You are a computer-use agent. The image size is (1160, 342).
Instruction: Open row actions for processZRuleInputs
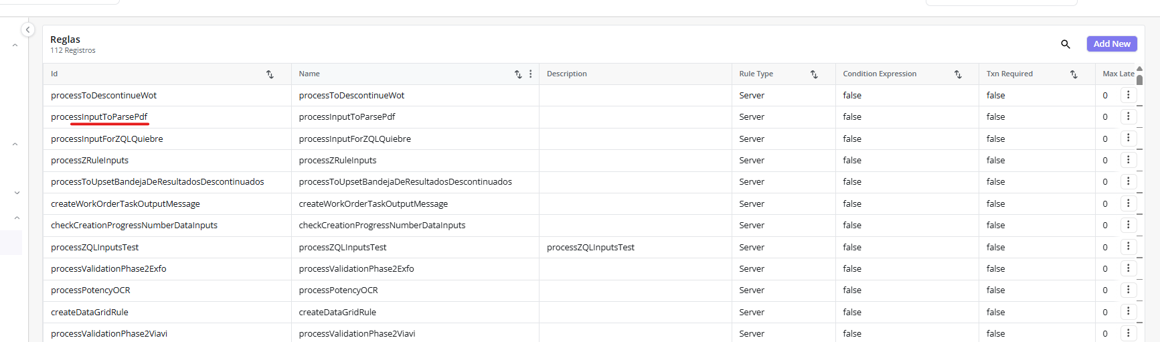click(1129, 160)
